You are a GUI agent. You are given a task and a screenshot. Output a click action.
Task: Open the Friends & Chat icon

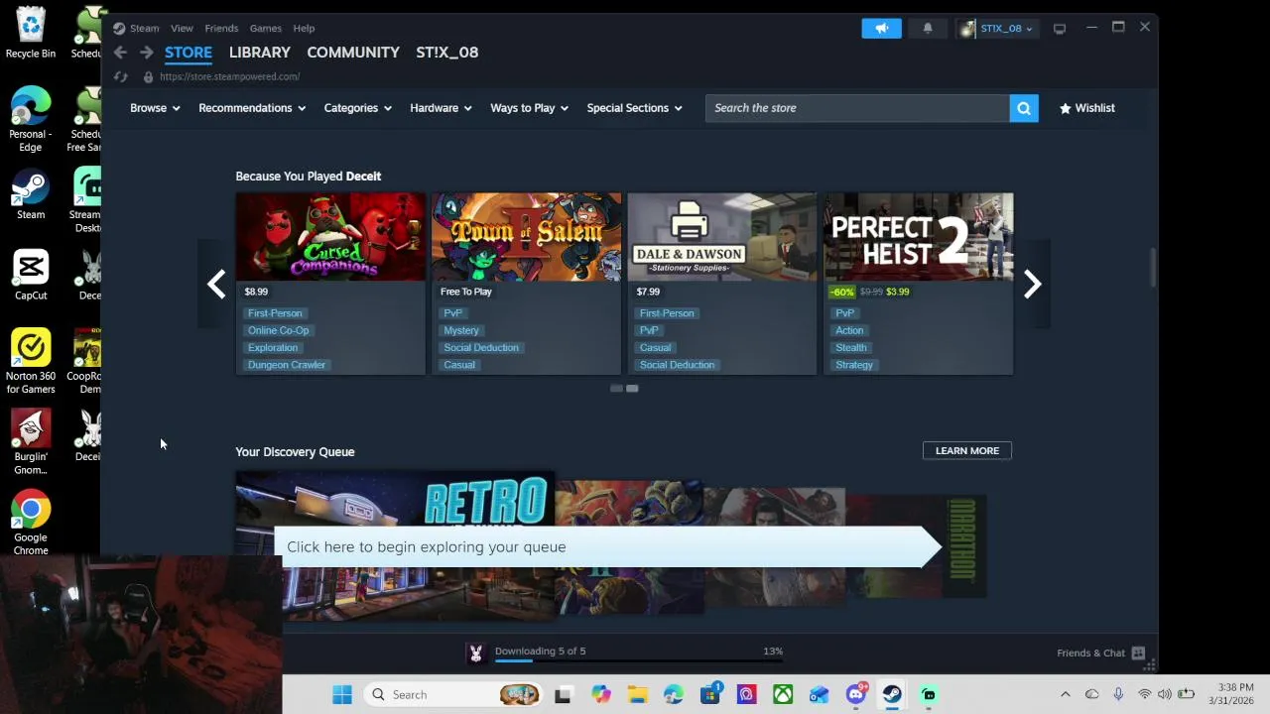(1138, 653)
